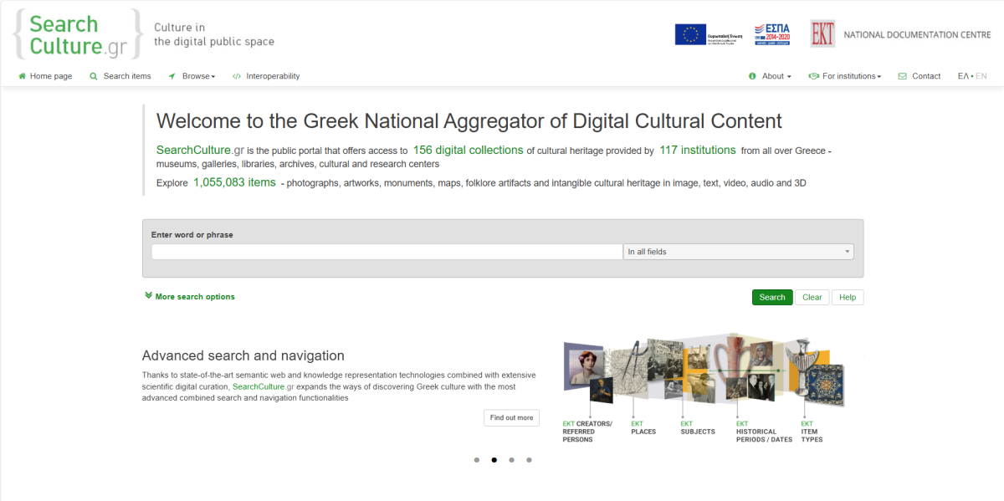The image size is (1004, 501).
Task: Open the 'In all fields' dropdown
Action: click(738, 252)
